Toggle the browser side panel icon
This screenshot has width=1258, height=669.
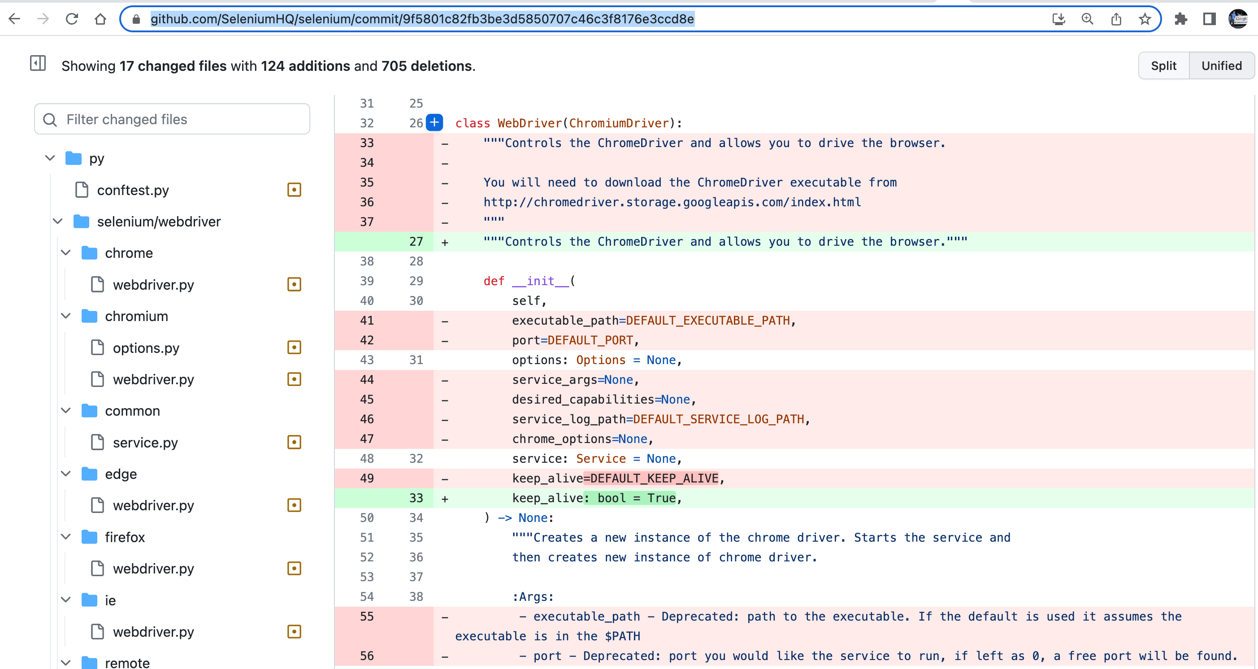(1209, 19)
